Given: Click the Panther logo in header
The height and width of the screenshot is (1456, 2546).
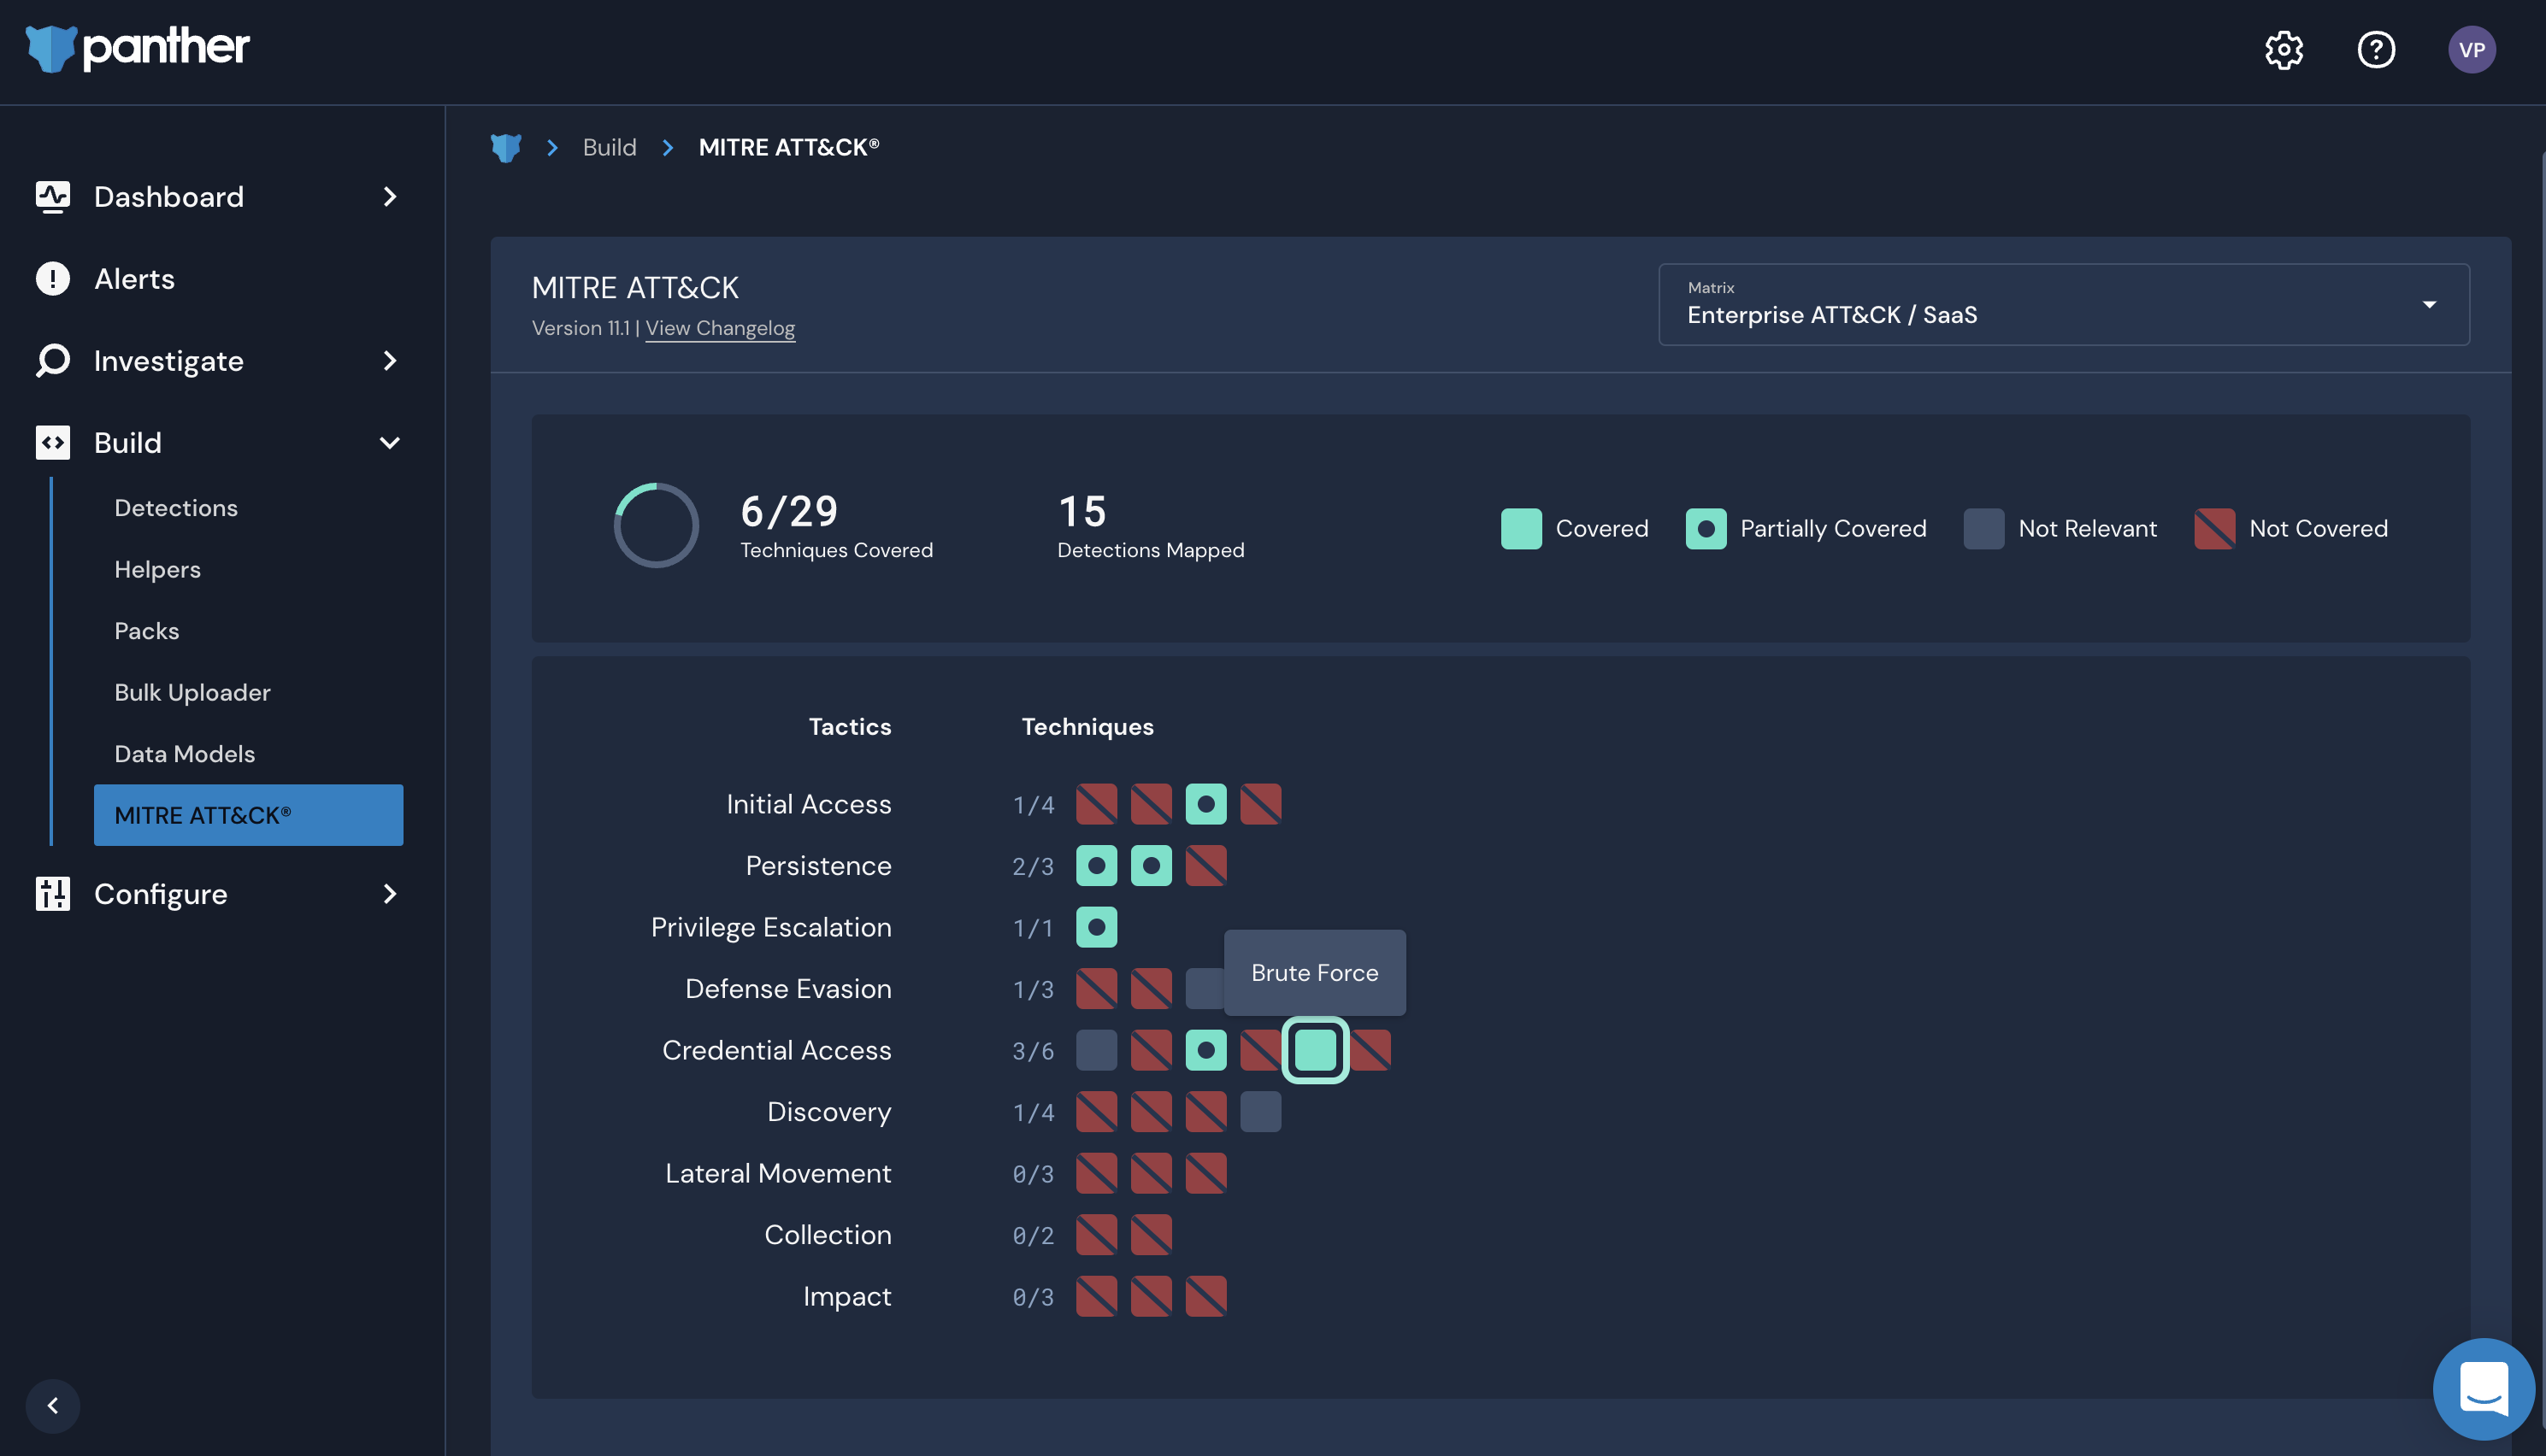Looking at the screenshot, I should tap(138, 48).
